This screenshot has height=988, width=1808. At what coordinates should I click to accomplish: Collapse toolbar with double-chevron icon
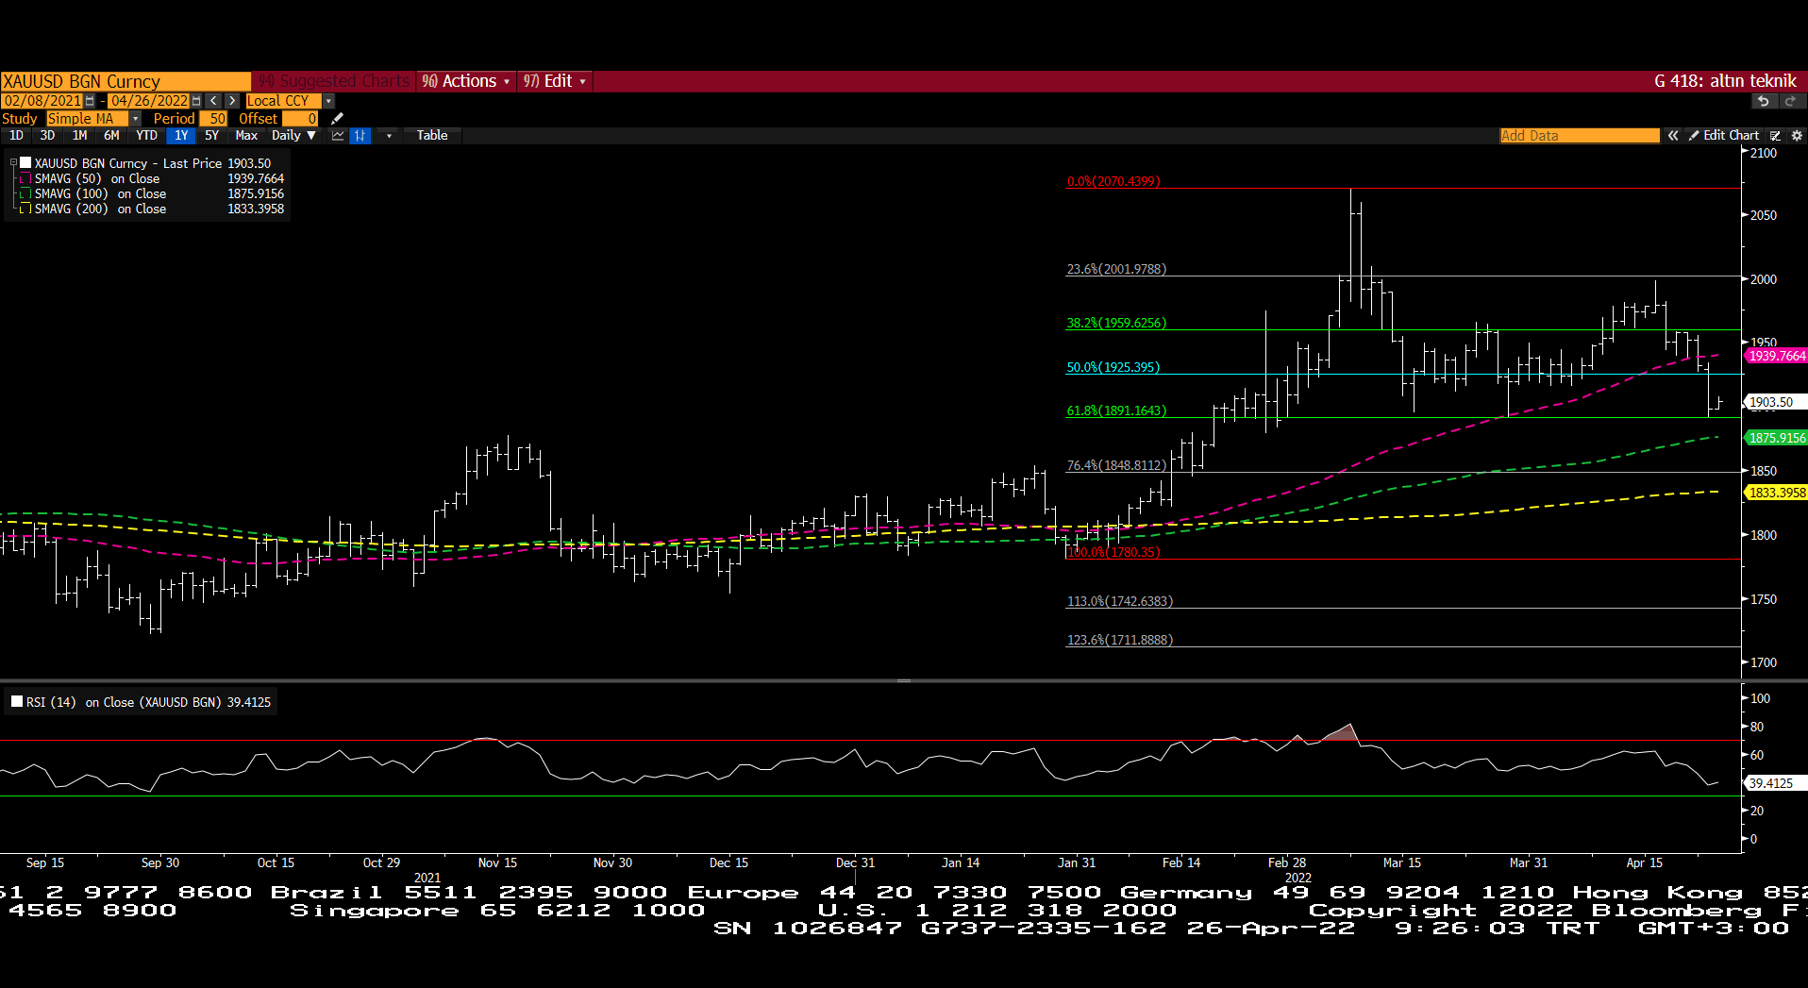[x=1673, y=136]
